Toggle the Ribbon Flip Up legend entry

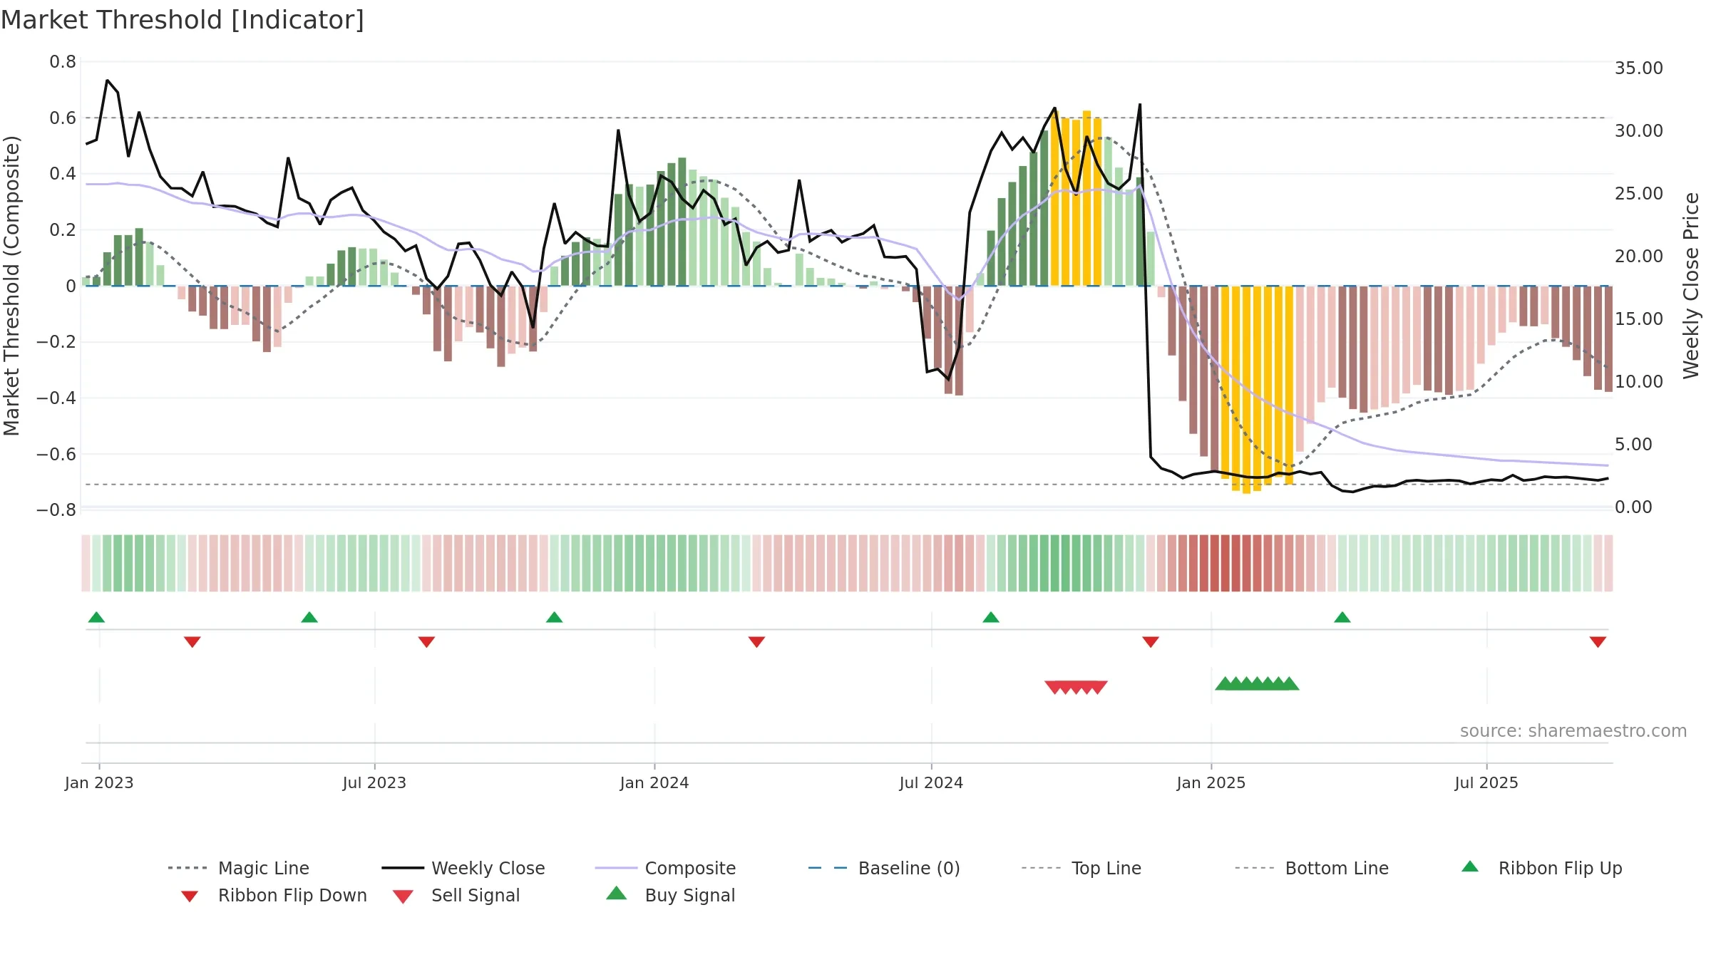(x=1541, y=868)
